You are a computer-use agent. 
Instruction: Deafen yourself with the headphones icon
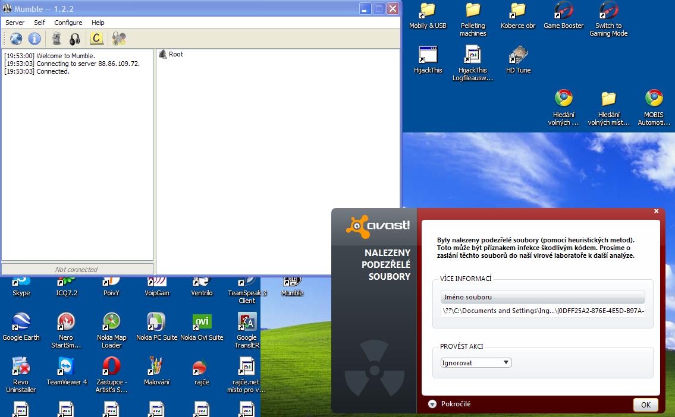pyautogui.click(x=74, y=39)
